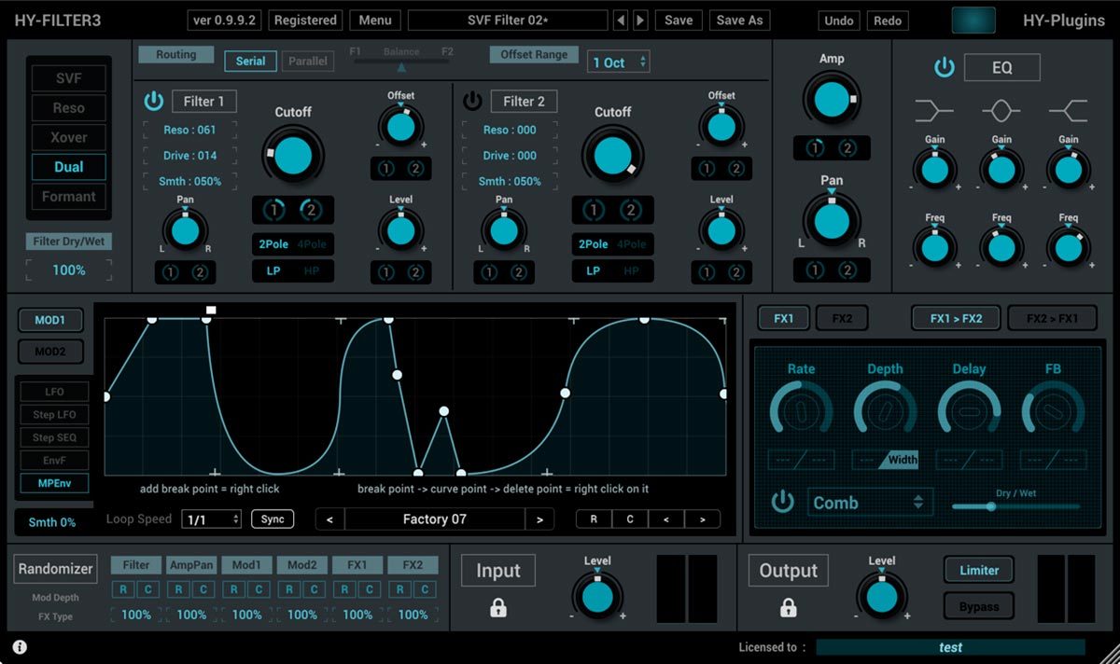
Task: Click the Input Level knob
Action: (597, 596)
